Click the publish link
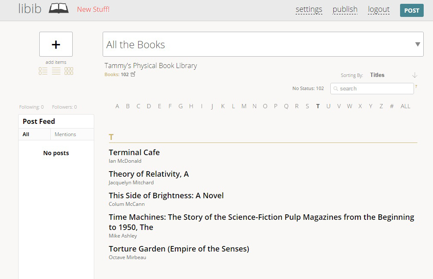 345,9
